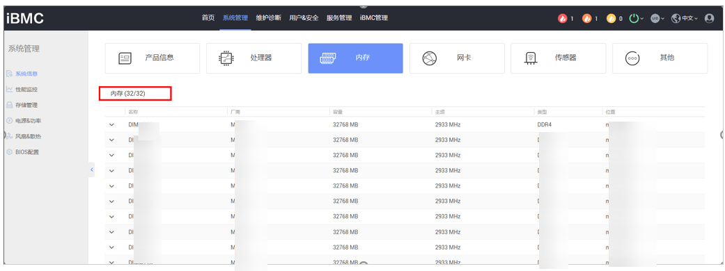
Task: View major alarms via orange flame icon
Action: 586,19
